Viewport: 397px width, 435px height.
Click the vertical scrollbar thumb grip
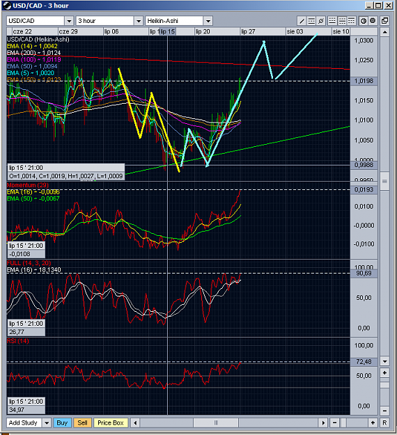384,181
